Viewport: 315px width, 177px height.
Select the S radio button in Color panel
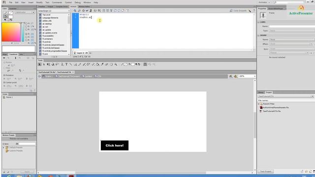(26, 26)
